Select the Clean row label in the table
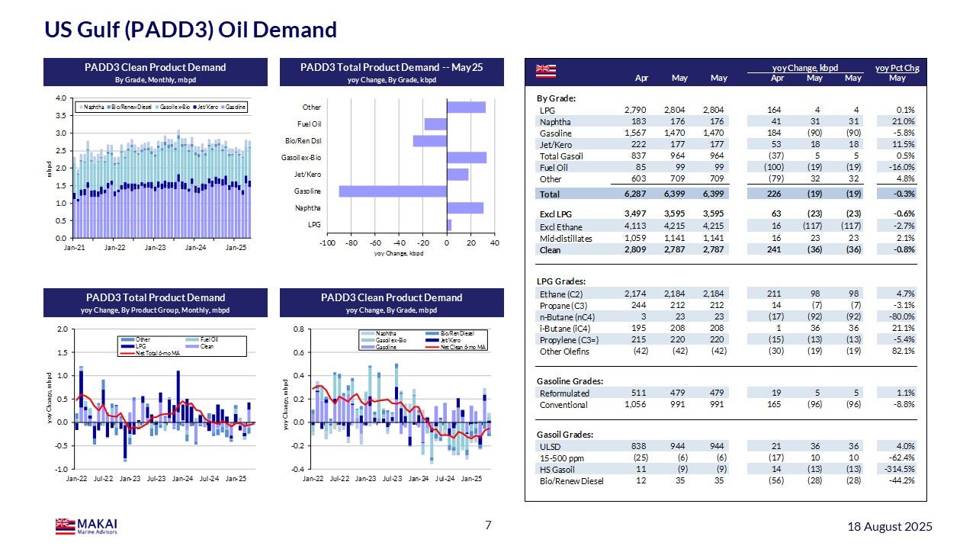 (x=550, y=249)
